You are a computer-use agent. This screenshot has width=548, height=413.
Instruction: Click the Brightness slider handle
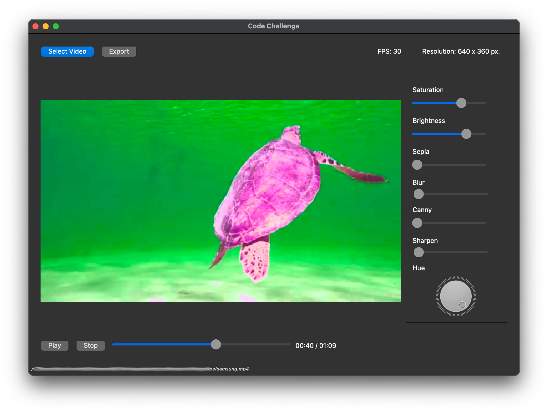pyautogui.click(x=466, y=134)
